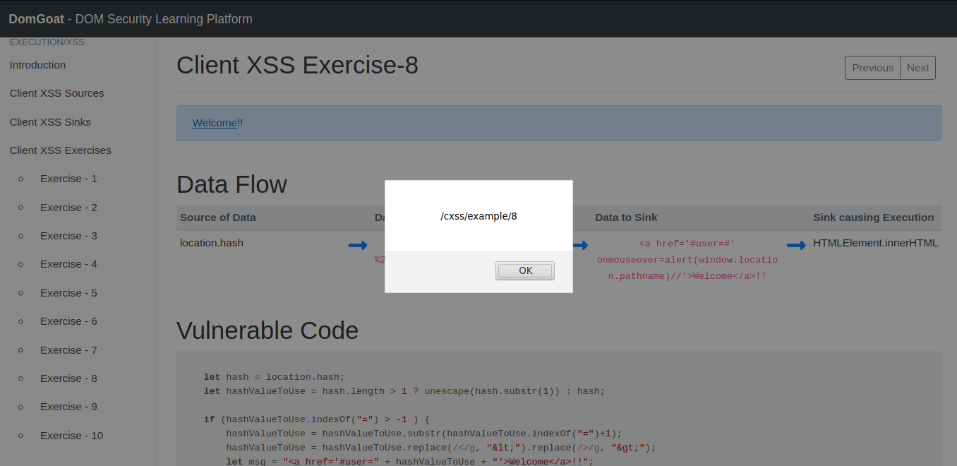Open Client XSS Sources sidebar item
Image resolution: width=957 pixels, height=466 pixels.
56,93
